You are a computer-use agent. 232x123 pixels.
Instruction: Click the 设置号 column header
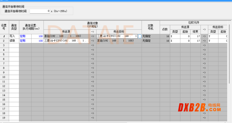coord(4,27)
